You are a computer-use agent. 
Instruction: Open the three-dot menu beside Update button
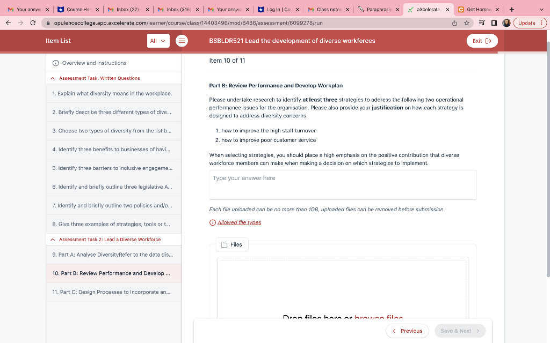click(542, 23)
